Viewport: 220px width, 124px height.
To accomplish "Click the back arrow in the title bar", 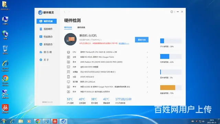I will point(65,12).
